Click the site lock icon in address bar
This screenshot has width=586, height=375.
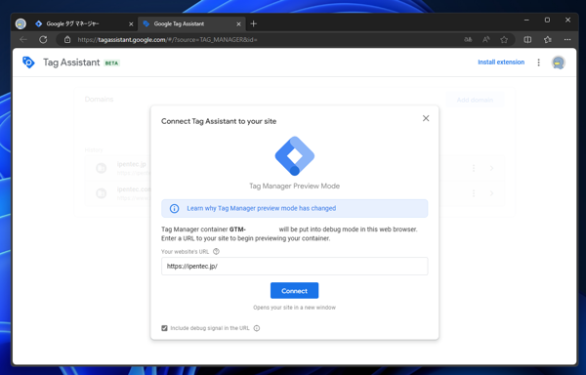(67, 40)
